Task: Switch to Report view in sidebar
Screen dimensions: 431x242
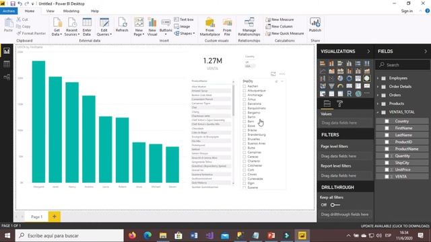Action: [x=7, y=51]
